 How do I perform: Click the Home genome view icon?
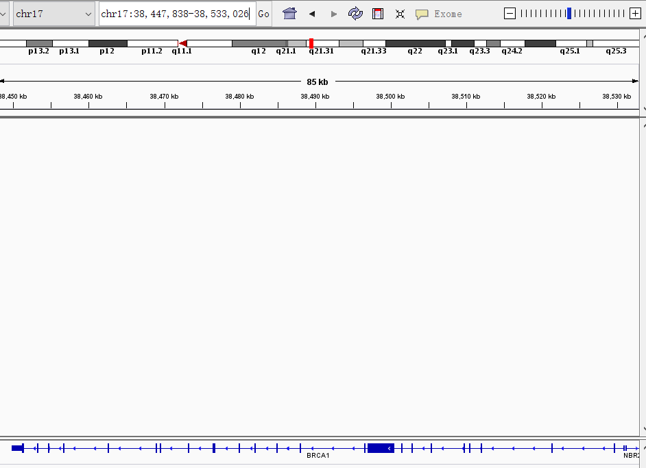(x=289, y=14)
